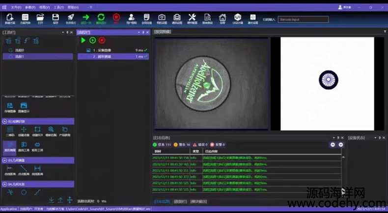Click the move-down arrow icon at toolbox bottom

51,200
